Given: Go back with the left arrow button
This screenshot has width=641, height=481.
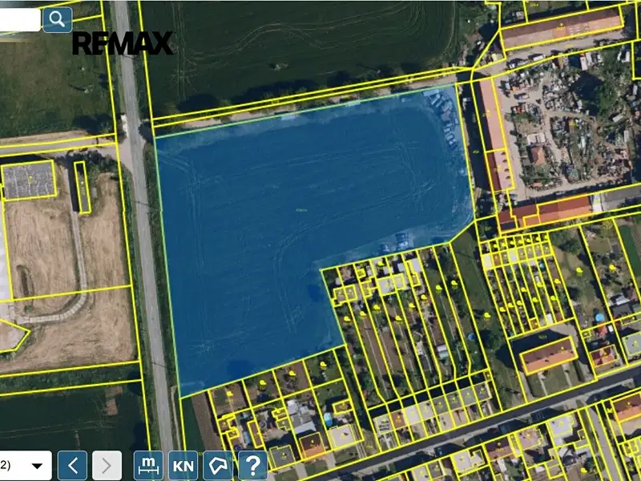Looking at the screenshot, I should 72,466.
